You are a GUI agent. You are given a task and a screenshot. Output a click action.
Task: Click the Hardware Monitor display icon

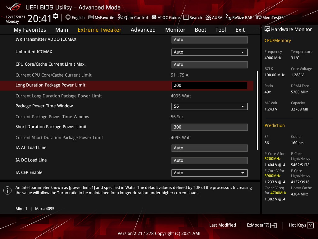(267, 30)
